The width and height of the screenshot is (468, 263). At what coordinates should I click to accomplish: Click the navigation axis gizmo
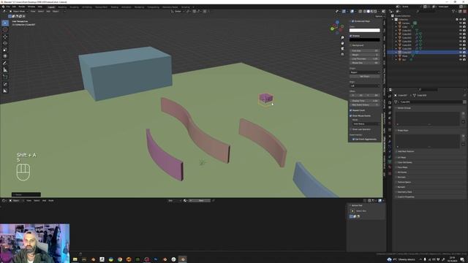[x=336, y=28]
